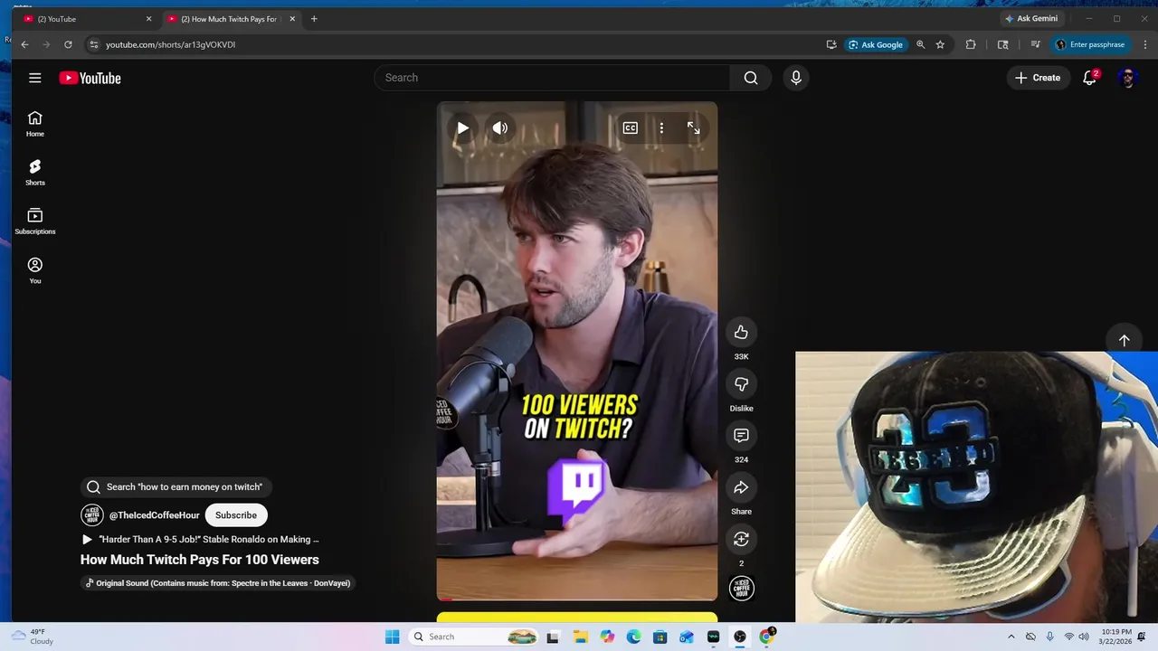
Task: Open the notifications bell
Action: click(1090, 78)
